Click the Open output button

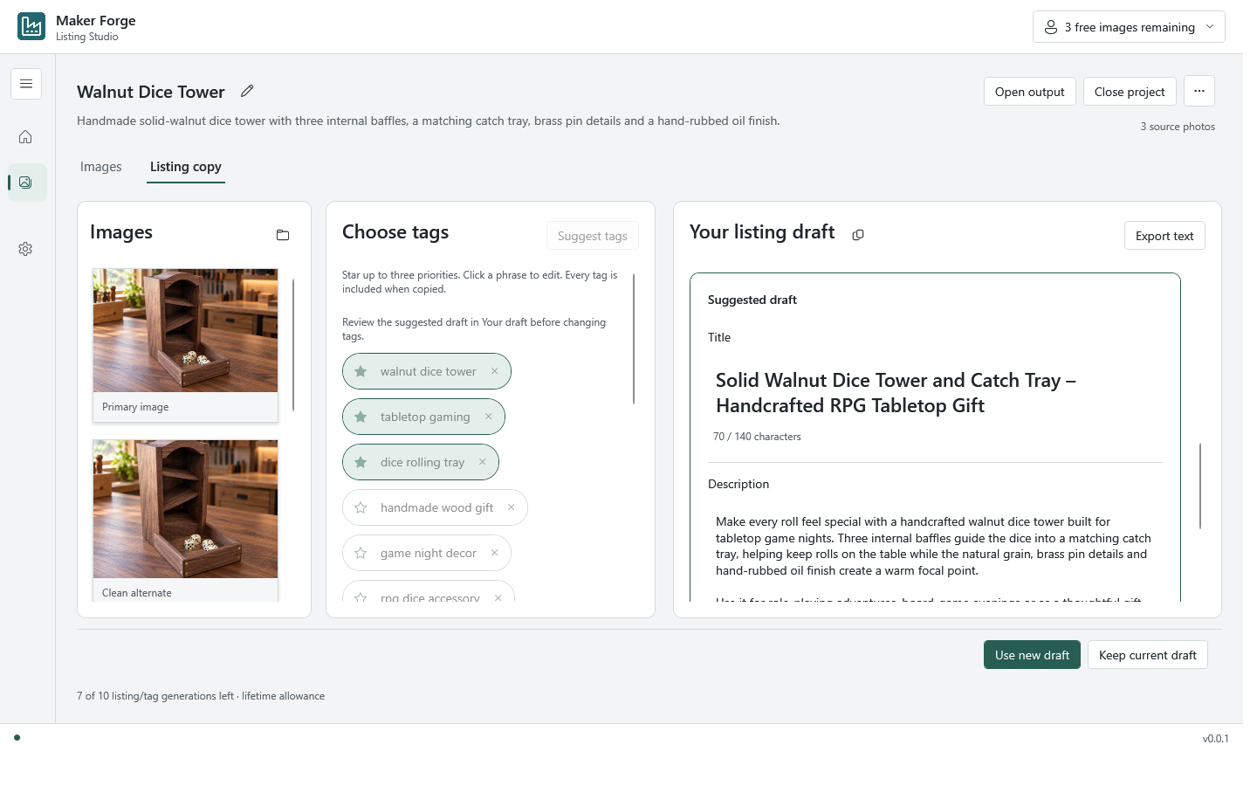pyautogui.click(x=1030, y=92)
